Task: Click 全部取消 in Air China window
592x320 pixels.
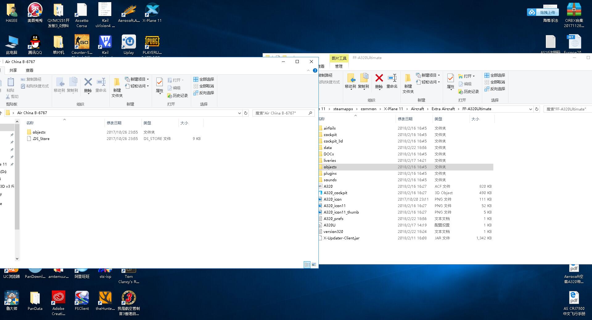Action: pyautogui.click(x=203, y=86)
